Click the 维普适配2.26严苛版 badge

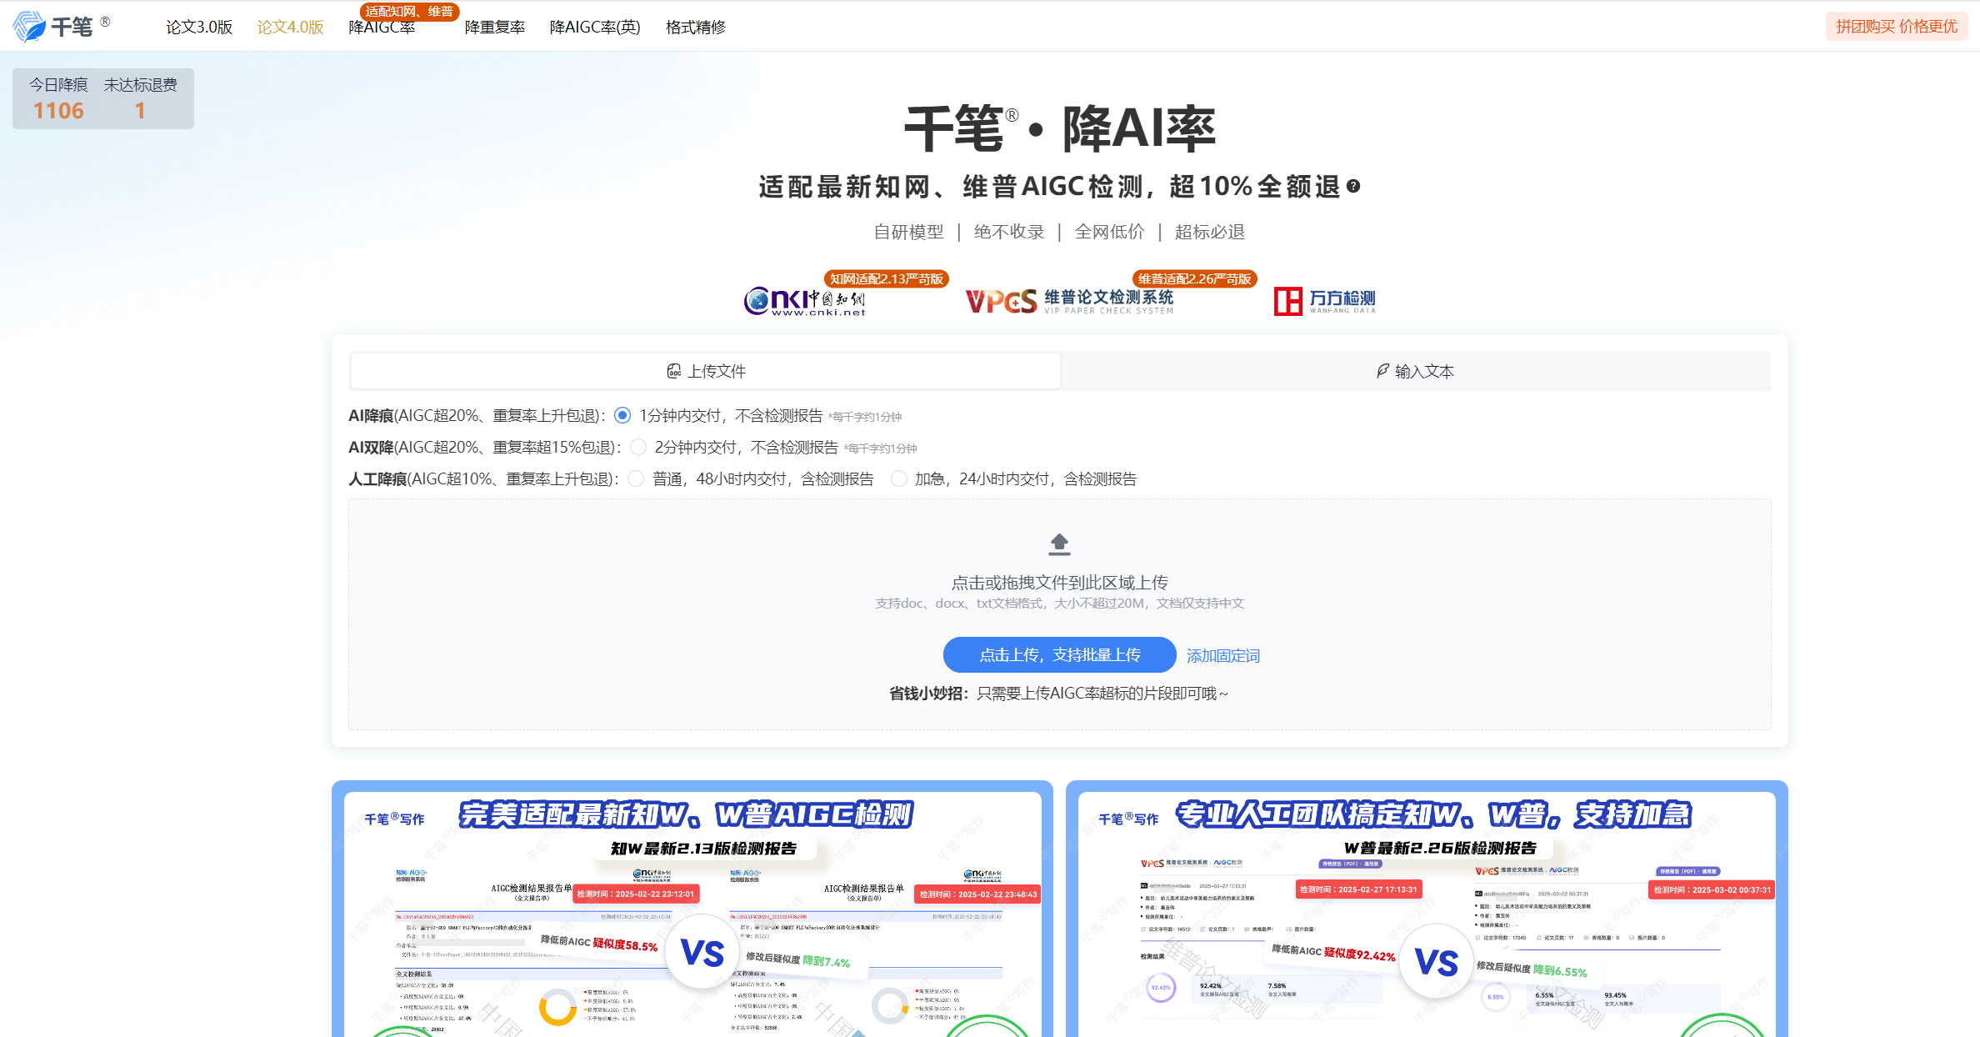(x=1194, y=279)
